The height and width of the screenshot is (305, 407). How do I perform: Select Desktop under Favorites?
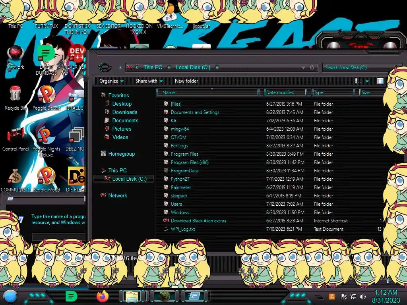[122, 104]
